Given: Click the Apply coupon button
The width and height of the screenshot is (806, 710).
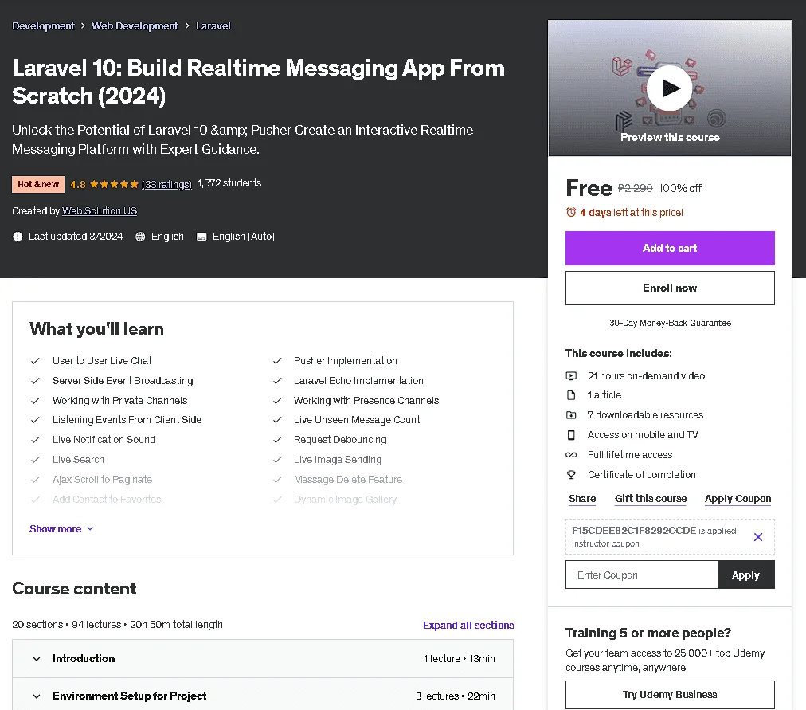Looking at the screenshot, I should (745, 575).
